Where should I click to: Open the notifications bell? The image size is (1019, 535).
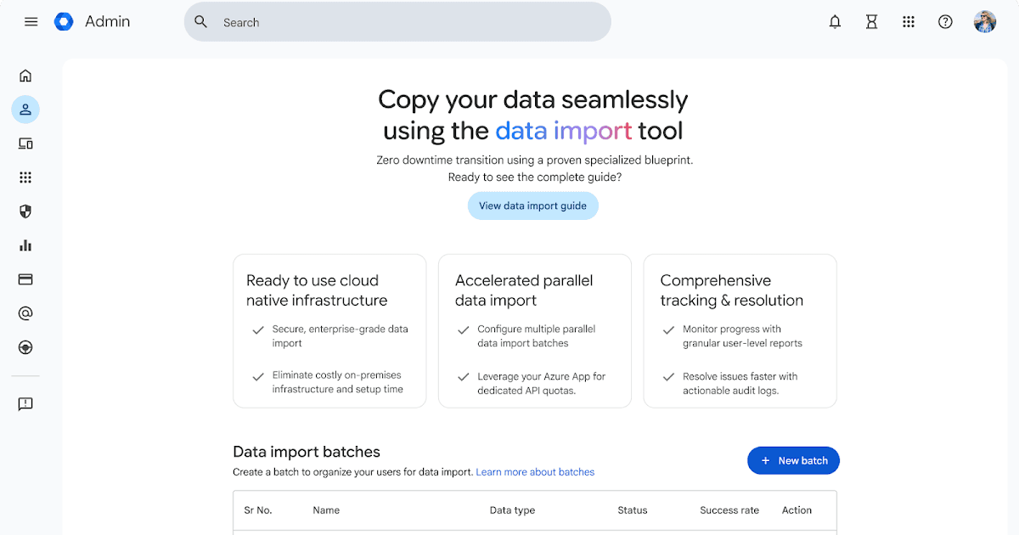[835, 22]
